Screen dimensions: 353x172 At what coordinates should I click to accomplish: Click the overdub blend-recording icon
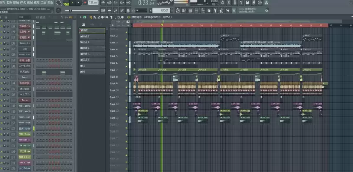pyautogui.click(x=122, y=3)
